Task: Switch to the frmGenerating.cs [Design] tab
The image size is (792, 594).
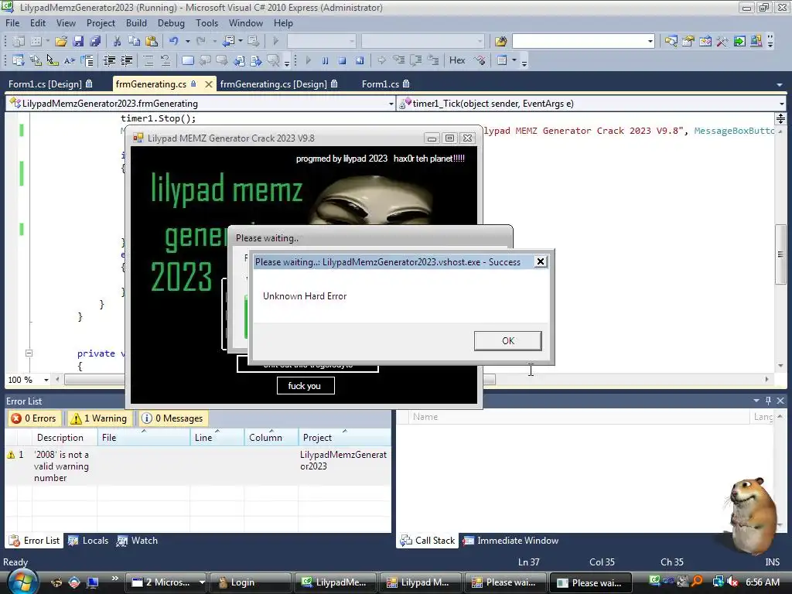Action: click(x=278, y=84)
